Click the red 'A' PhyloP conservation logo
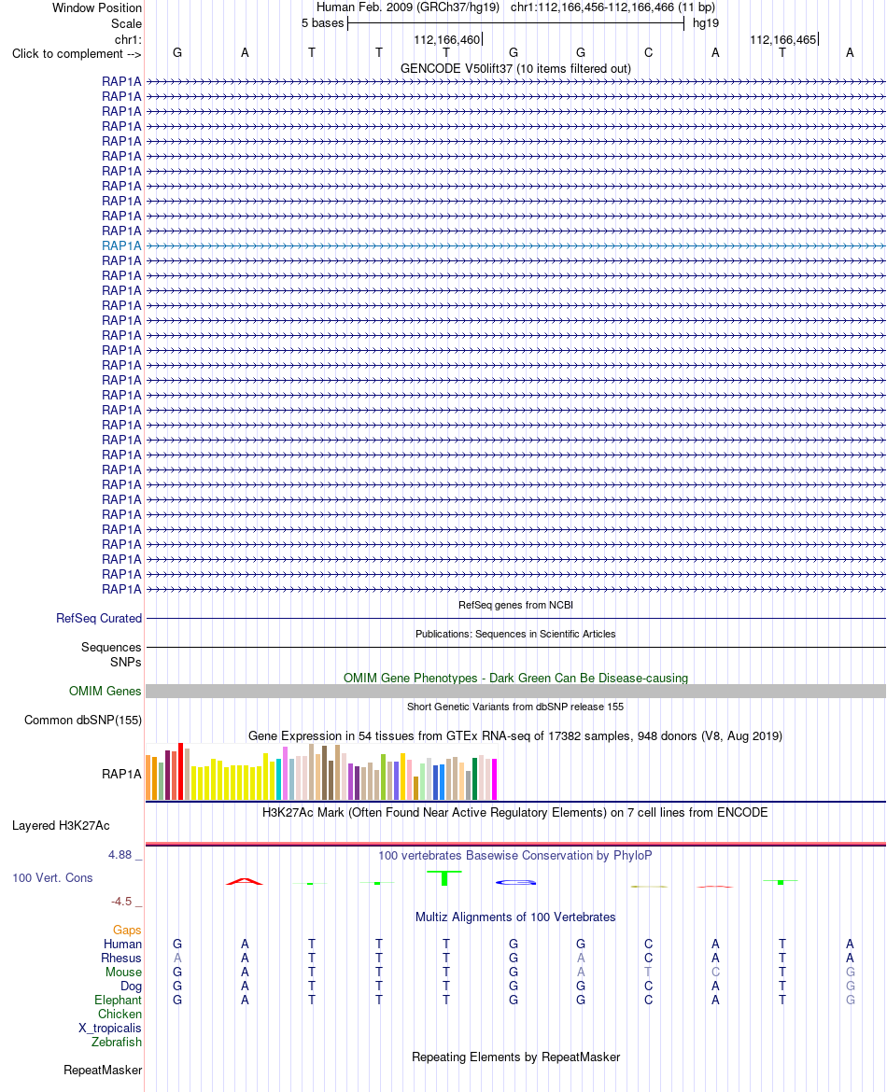 click(x=245, y=882)
